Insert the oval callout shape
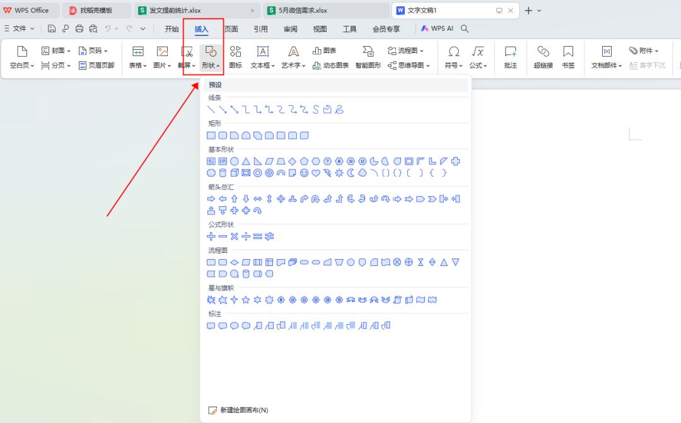The image size is (681, 423). click(235, 326)
